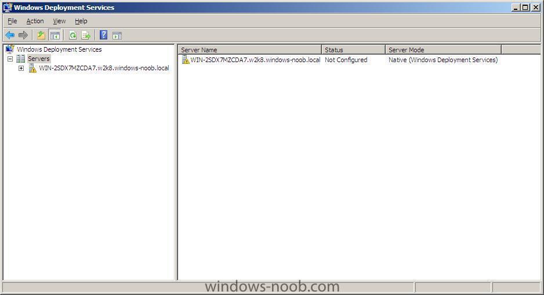This screenshot has width=544, height=295.
Task: Sort by Server Name column header
Action: tap(250, 50)
